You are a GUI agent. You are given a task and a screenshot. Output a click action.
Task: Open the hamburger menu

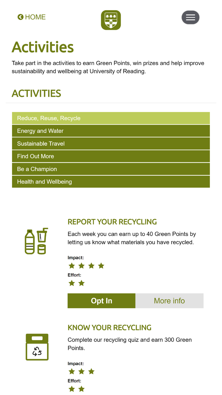[x=190, y=17]
